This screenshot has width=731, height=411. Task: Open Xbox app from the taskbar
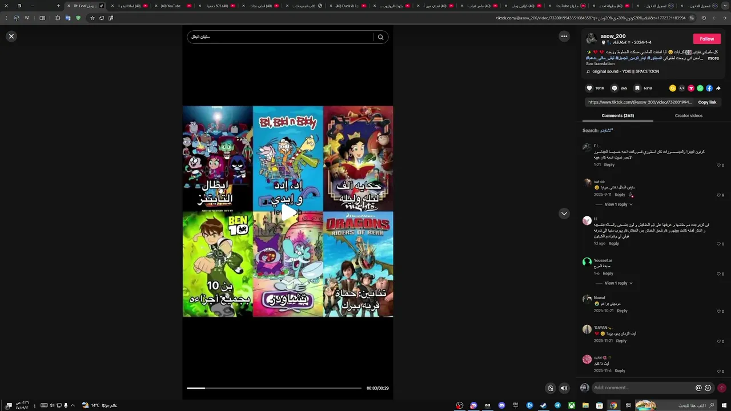(572, 405)
